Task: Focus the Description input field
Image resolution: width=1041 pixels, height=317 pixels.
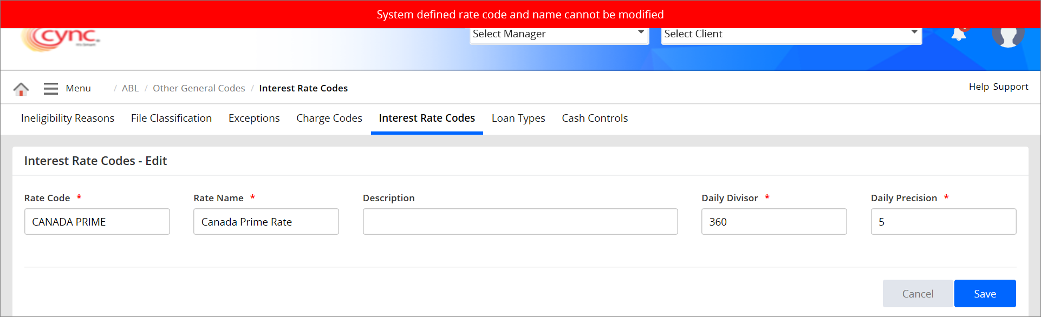Action: coord(520,222)
